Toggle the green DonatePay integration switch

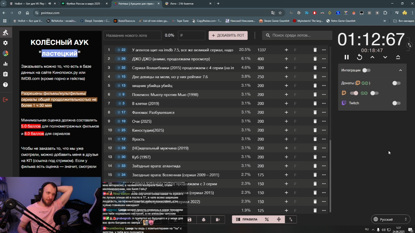pos(374,93)
